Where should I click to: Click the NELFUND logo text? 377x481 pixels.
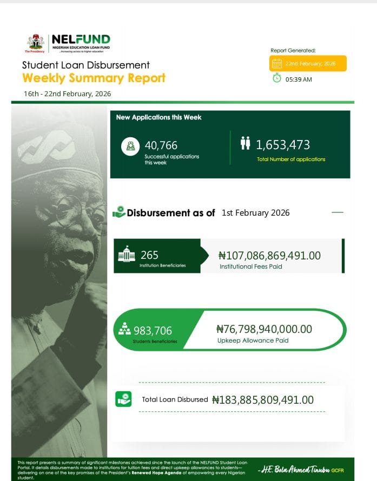81,40
